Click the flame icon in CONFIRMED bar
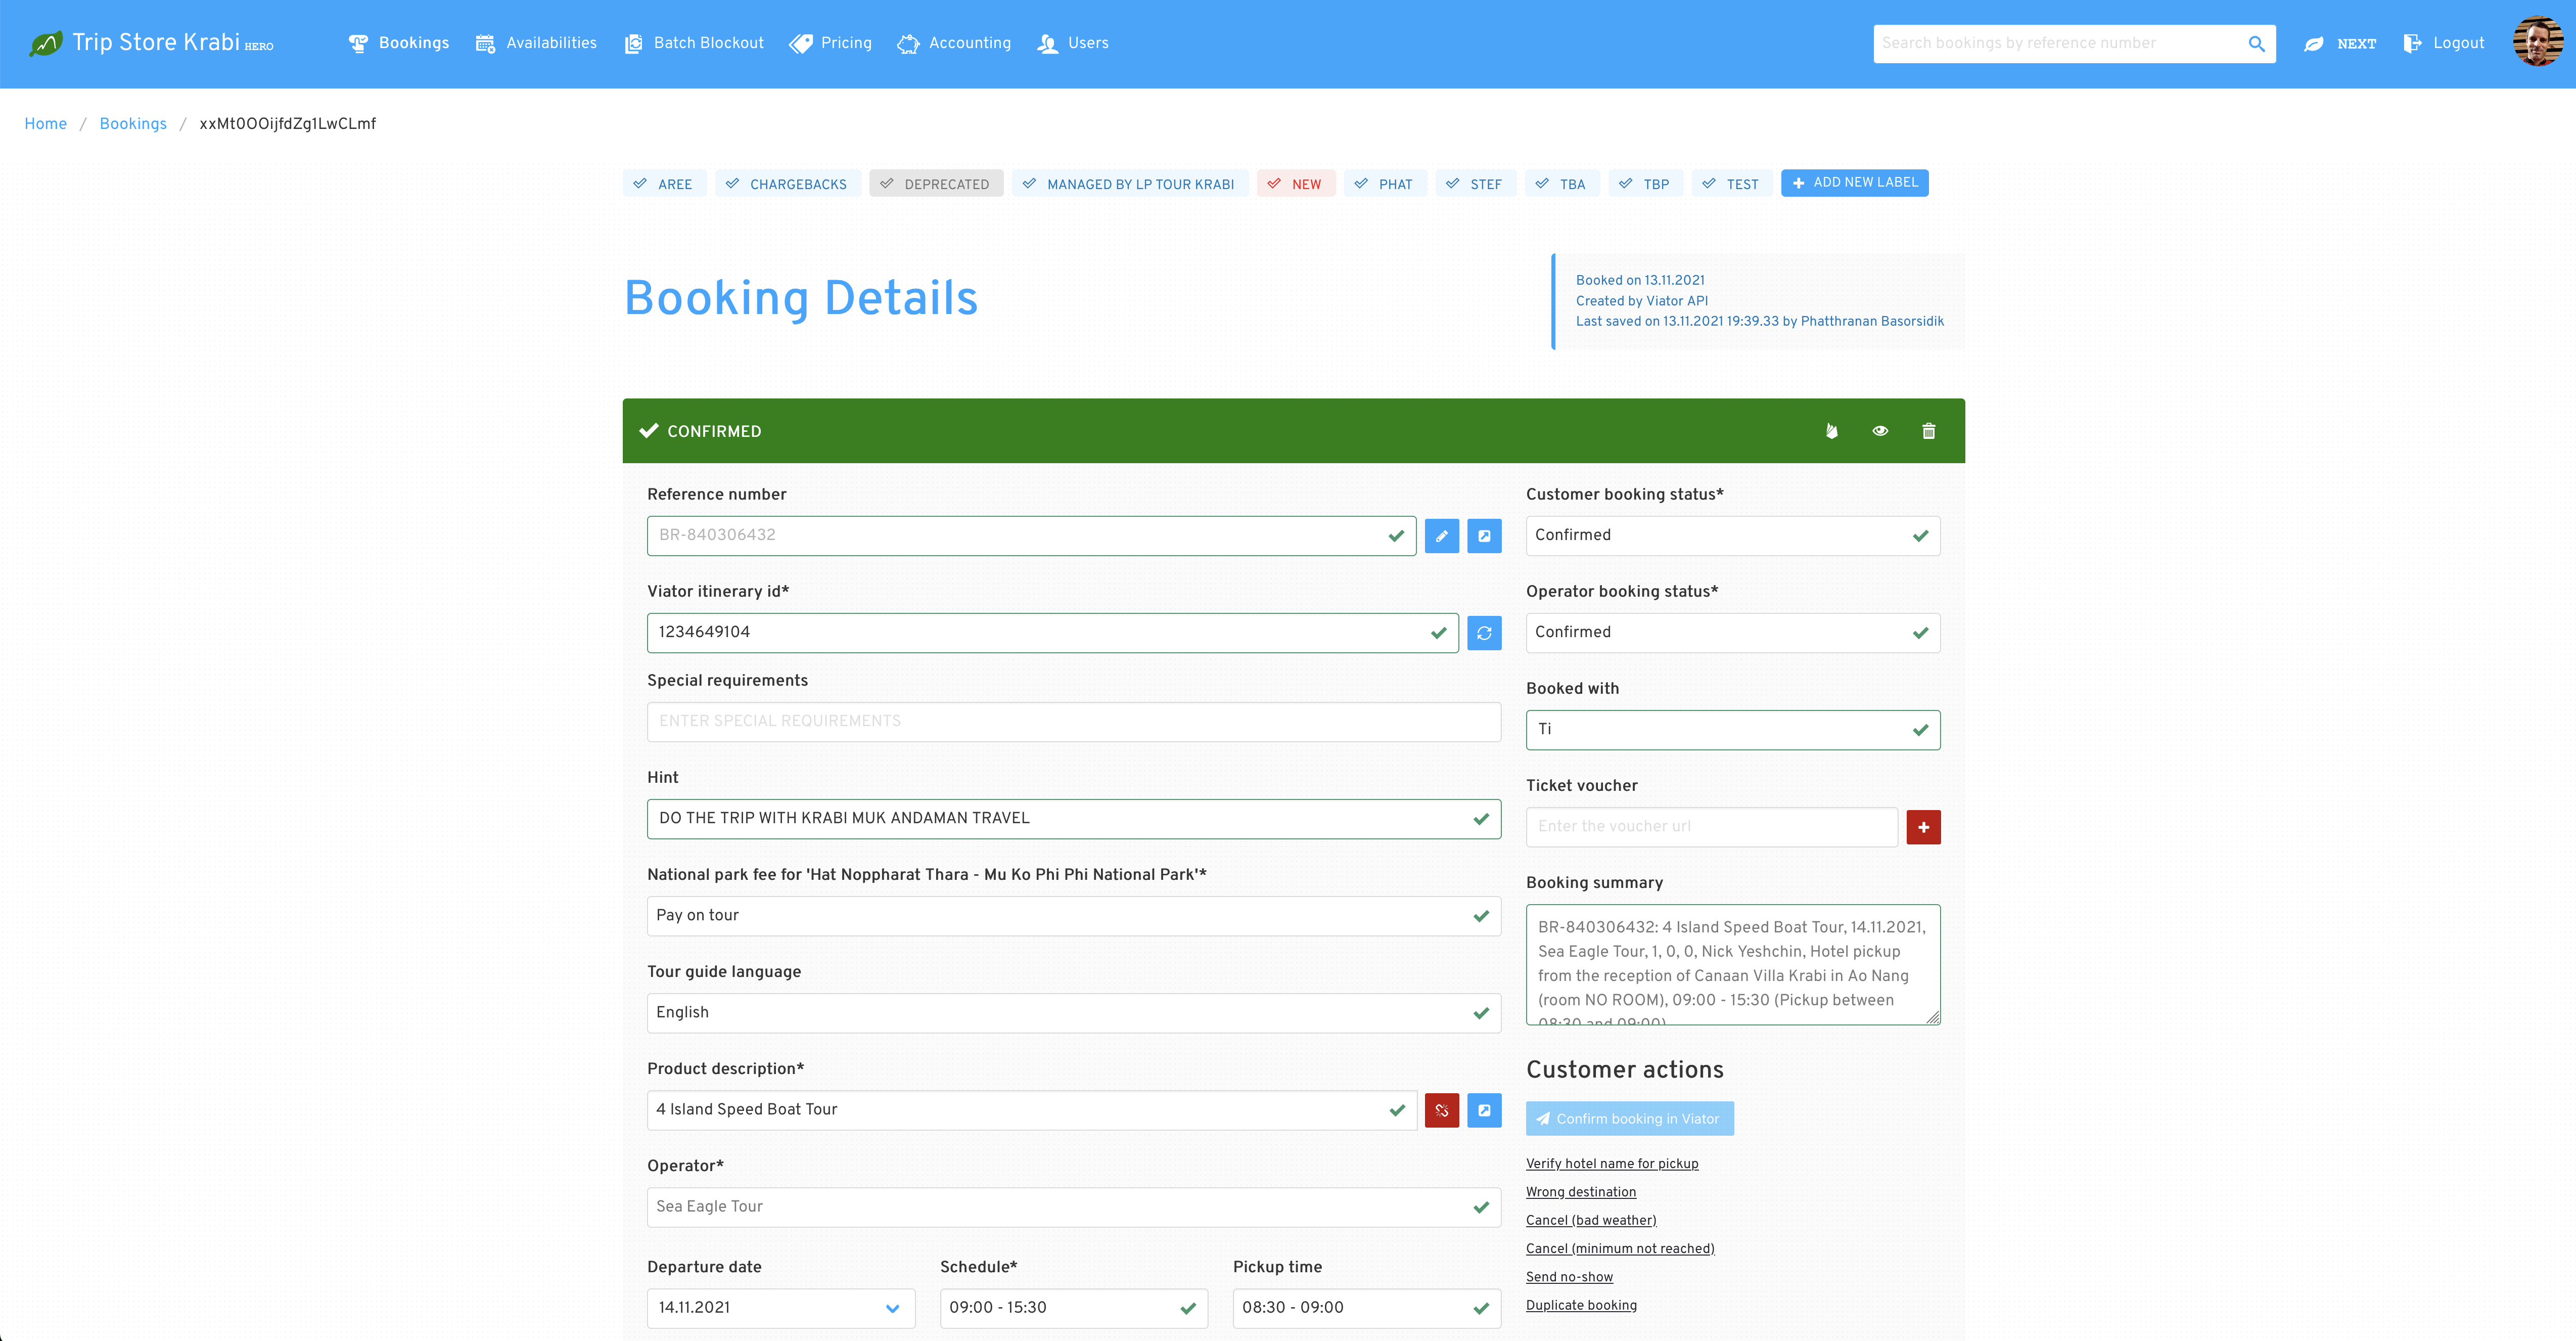2576x1341 pixels. 1831,431
